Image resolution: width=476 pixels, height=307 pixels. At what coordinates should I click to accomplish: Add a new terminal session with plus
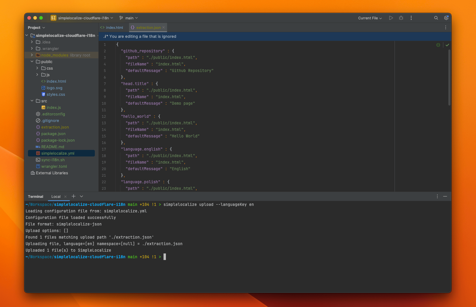(x=73, y=196)
